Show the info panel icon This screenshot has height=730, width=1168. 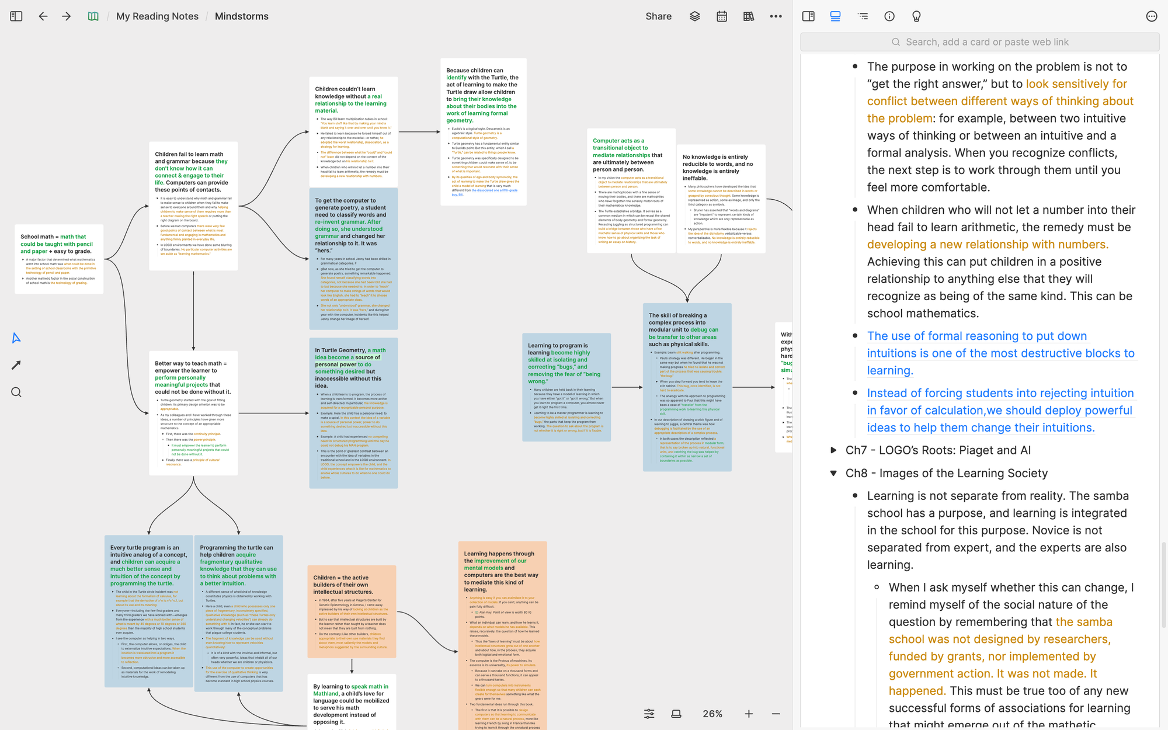[889, 16]
